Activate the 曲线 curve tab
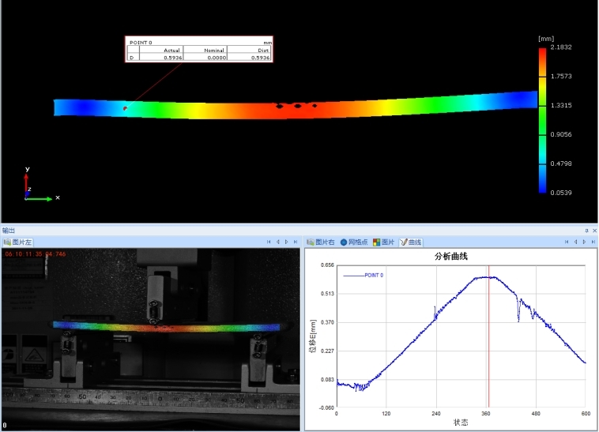The height and width of the screenshot is (432, 599). click(411, 242)
